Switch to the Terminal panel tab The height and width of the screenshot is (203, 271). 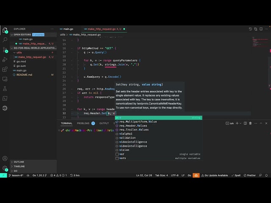coord(66,123)
